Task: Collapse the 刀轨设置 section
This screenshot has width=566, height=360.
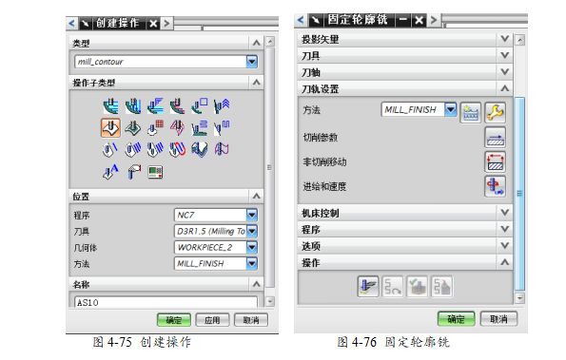Action: (x=504, y=88)
